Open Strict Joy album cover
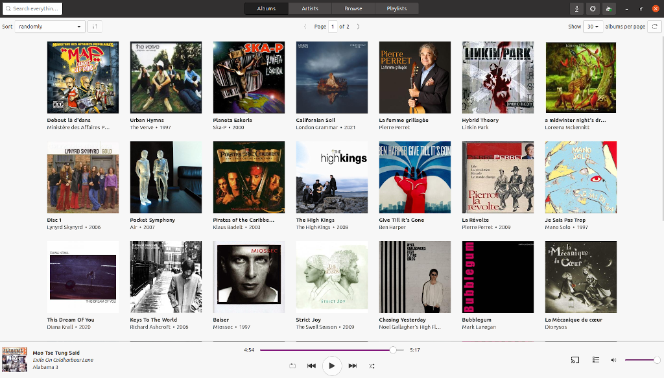 (x=332, y=278)
